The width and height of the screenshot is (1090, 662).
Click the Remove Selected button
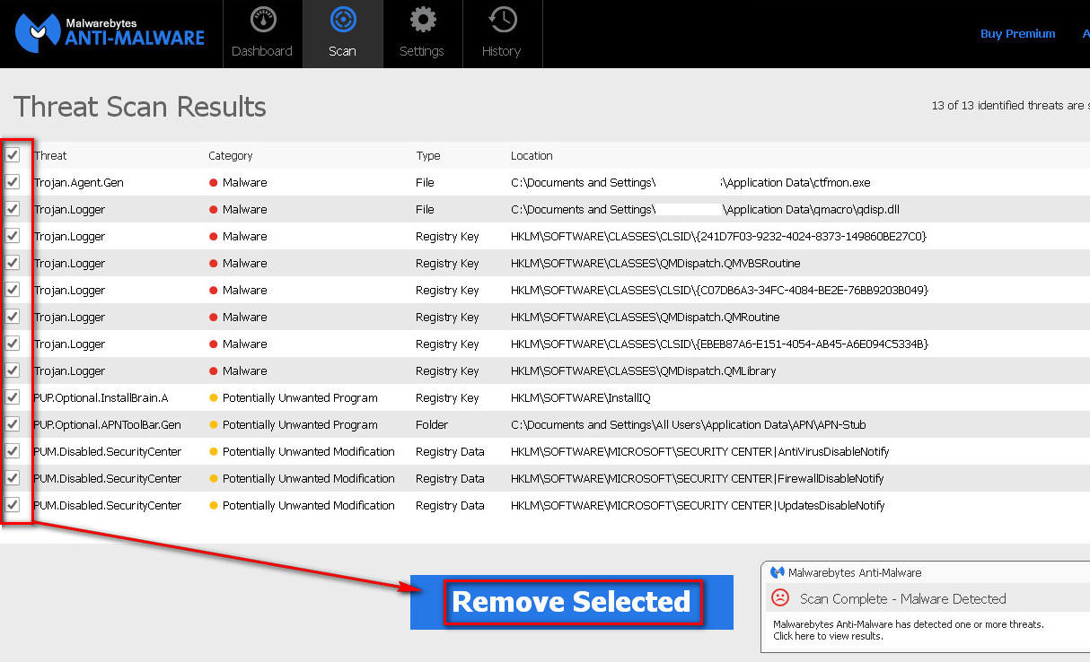coord(572,602)
